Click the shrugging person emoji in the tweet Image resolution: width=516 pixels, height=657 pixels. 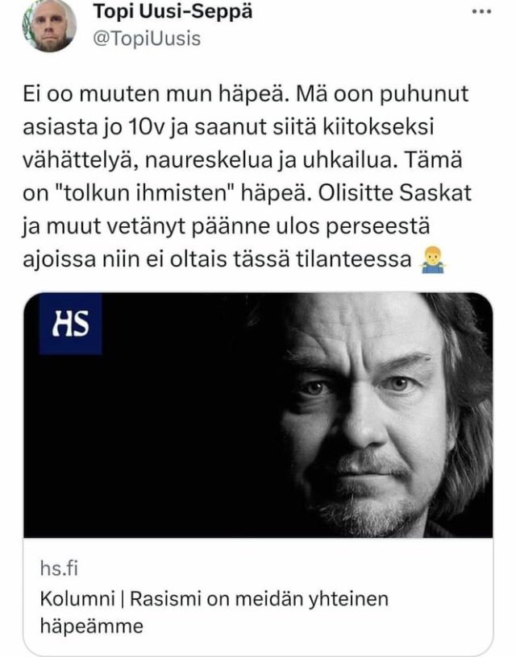(432, 260)
